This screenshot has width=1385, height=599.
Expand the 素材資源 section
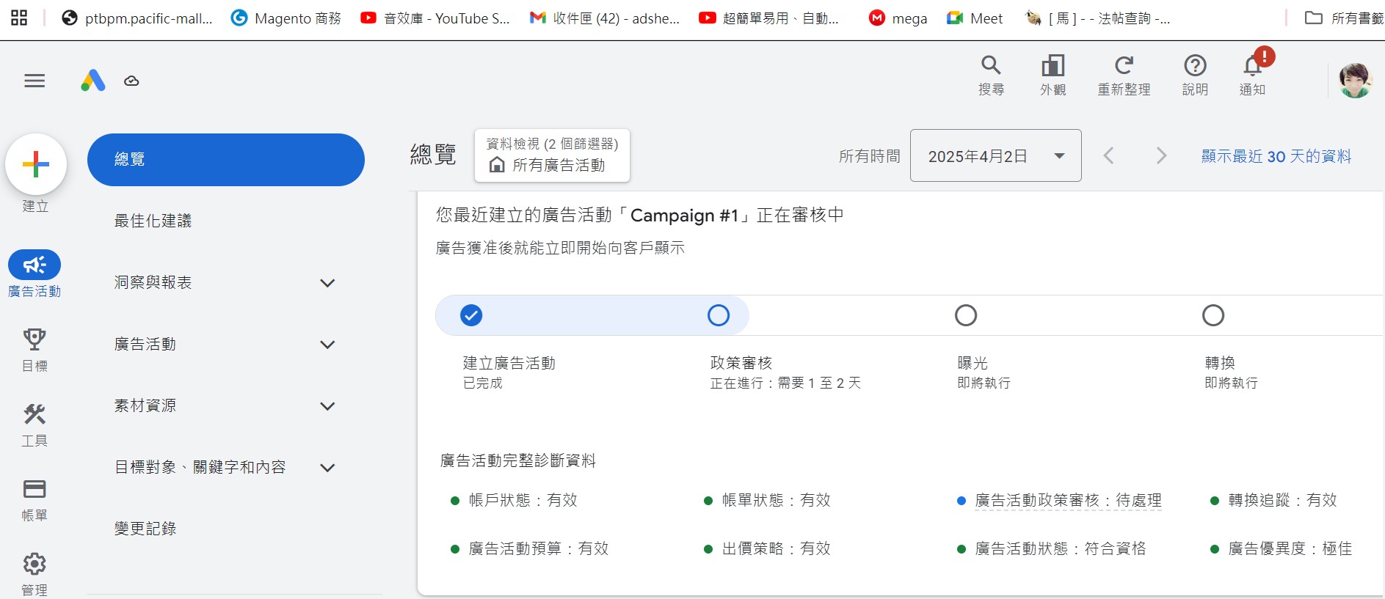[327, 406]
